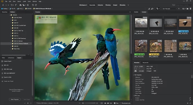
Task: Select 2019 08 Crocodile Bank folder
Action: click(20, 25)
